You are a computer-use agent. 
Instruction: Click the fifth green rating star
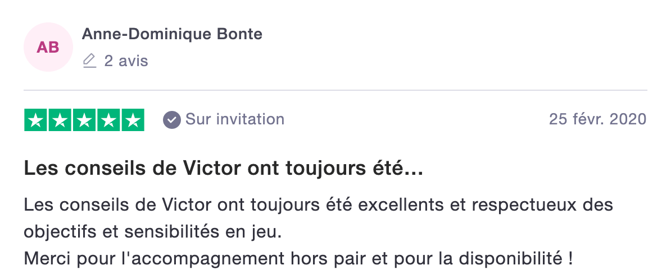133,120
